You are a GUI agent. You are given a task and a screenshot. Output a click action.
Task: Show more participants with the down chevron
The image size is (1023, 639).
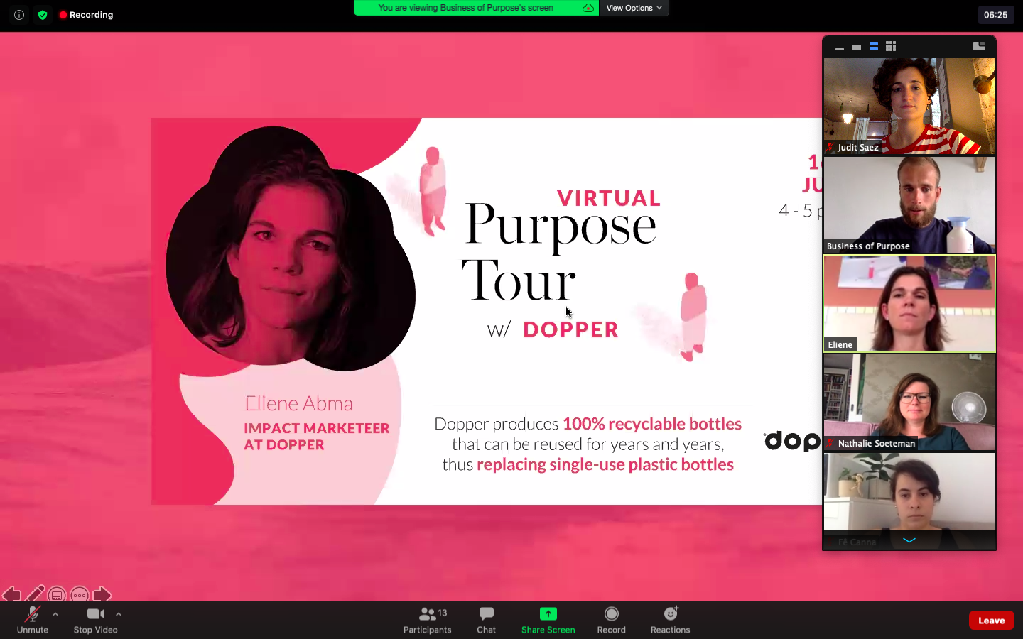pos(909,540)
